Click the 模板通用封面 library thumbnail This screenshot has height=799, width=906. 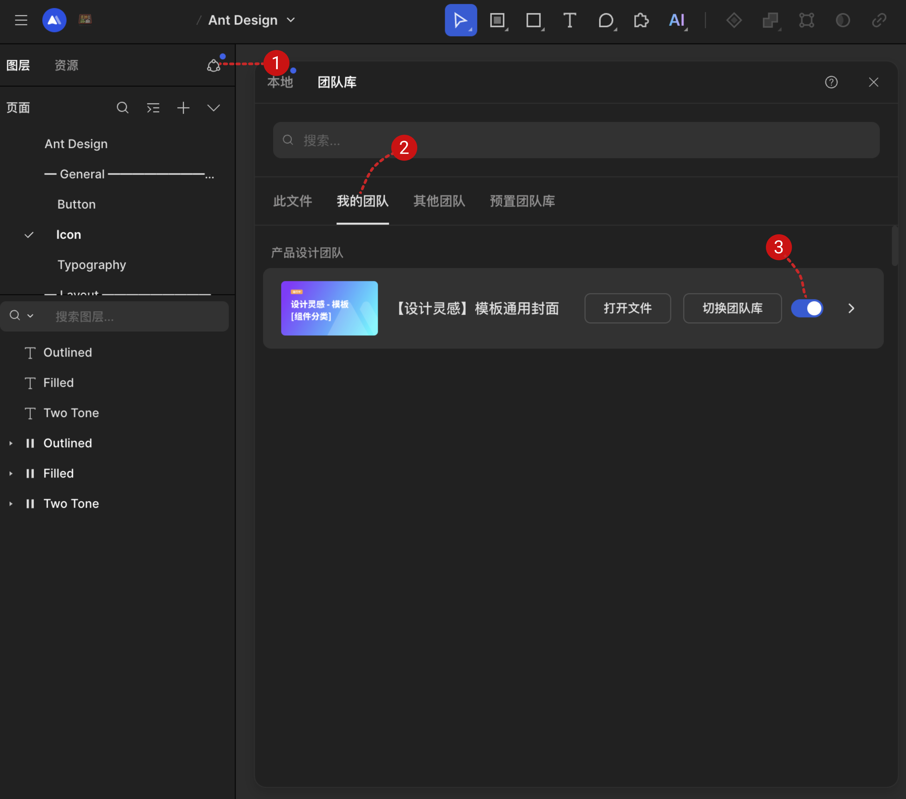[x=329, y=309]
